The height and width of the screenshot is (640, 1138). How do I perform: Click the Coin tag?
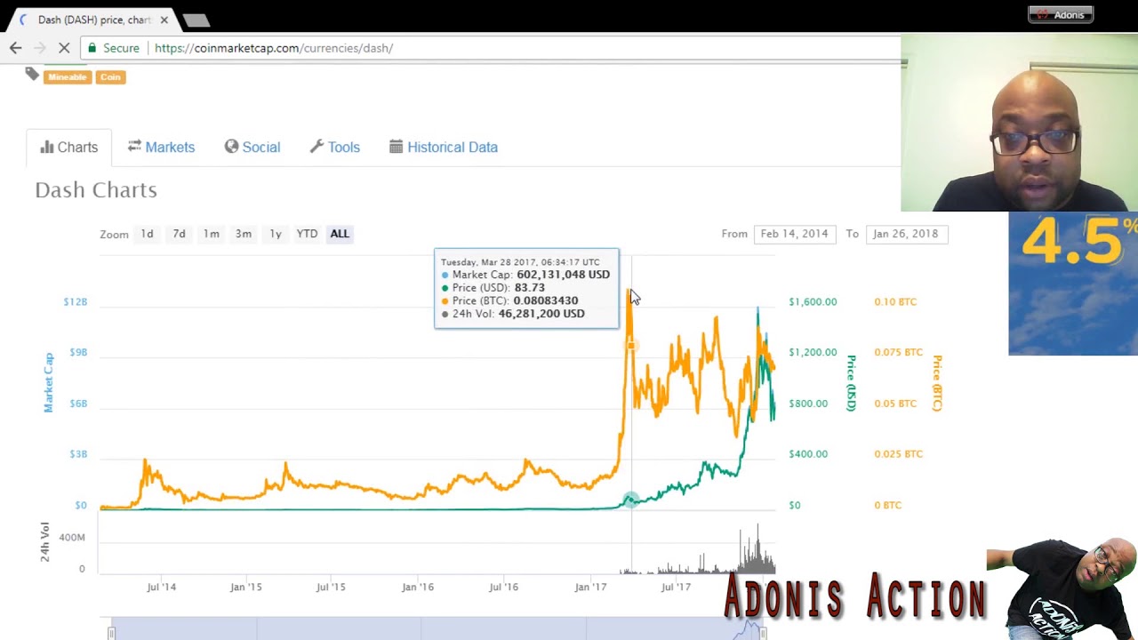pos(110,77)
